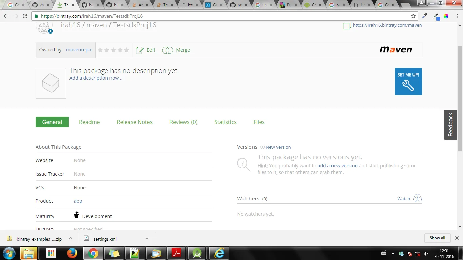Switch to Chrome in the taskbar

click(93, 253)
